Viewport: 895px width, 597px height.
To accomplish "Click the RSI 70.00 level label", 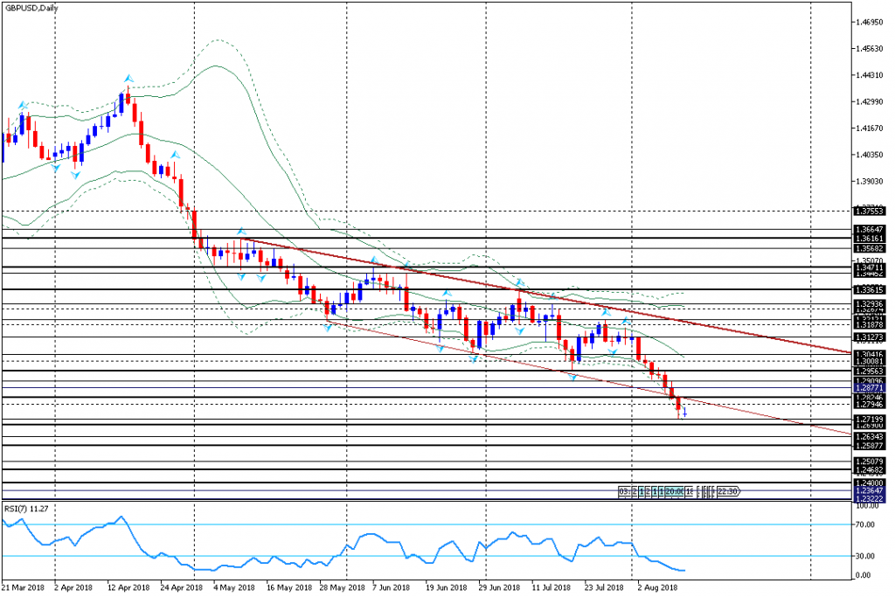I will click(865, 525).
